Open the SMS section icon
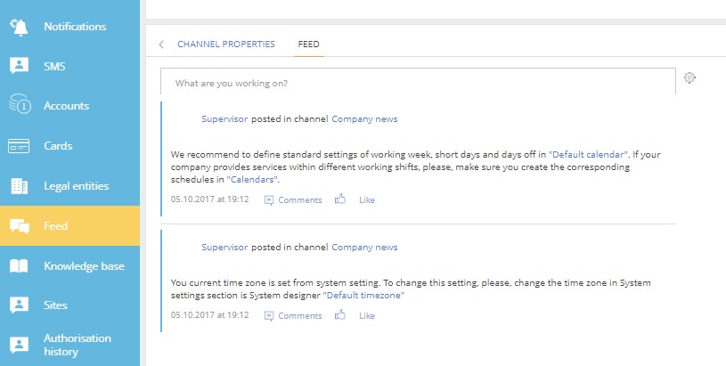726x366 pixels. (20, 66)
